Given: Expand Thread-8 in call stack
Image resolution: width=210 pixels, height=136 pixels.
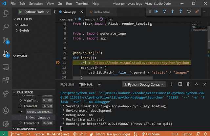Looking at the screenshot, I should pyautogui.click(x=21, y=106).
